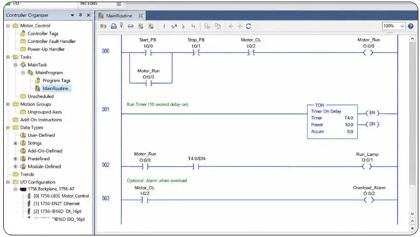Click the circular refresh arrows icon
This screenshot has height=237, width=420.
[249, 27]
